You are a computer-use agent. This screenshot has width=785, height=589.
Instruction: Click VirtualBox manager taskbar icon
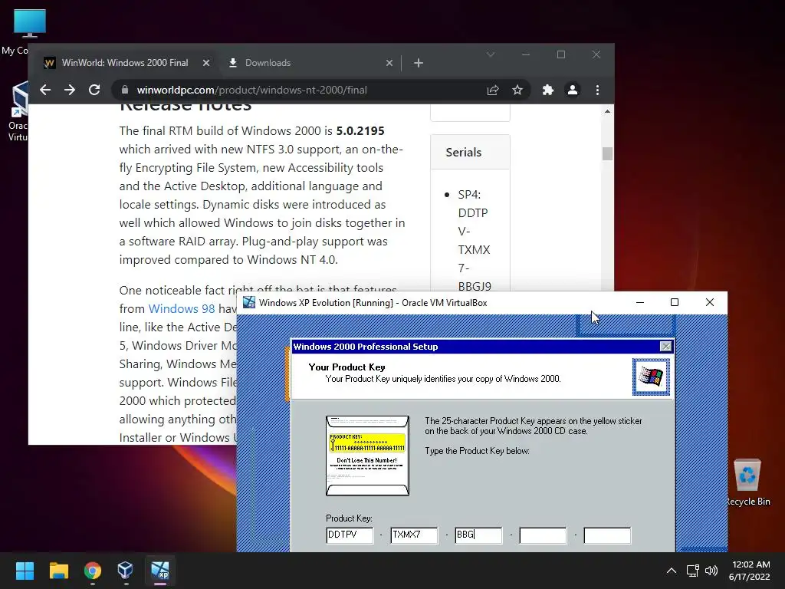point(126,571)
